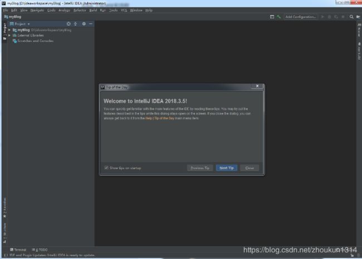The image size is (362, 259).
Task: Open Project panel settings gear
Action: click(84, 24)
